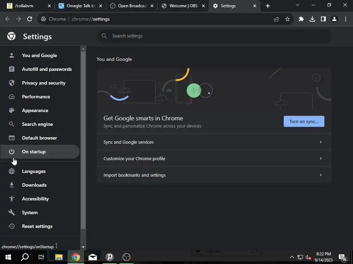Screen dimensions: 353x264
Task: Close the Welcome | OBS tab
Action: tap(203, 6)
